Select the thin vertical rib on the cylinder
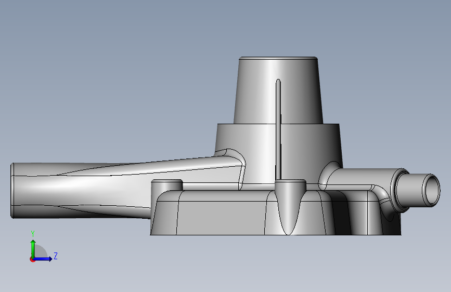The width and height of the screenshot is (451, 292). (x=278, y=129)
